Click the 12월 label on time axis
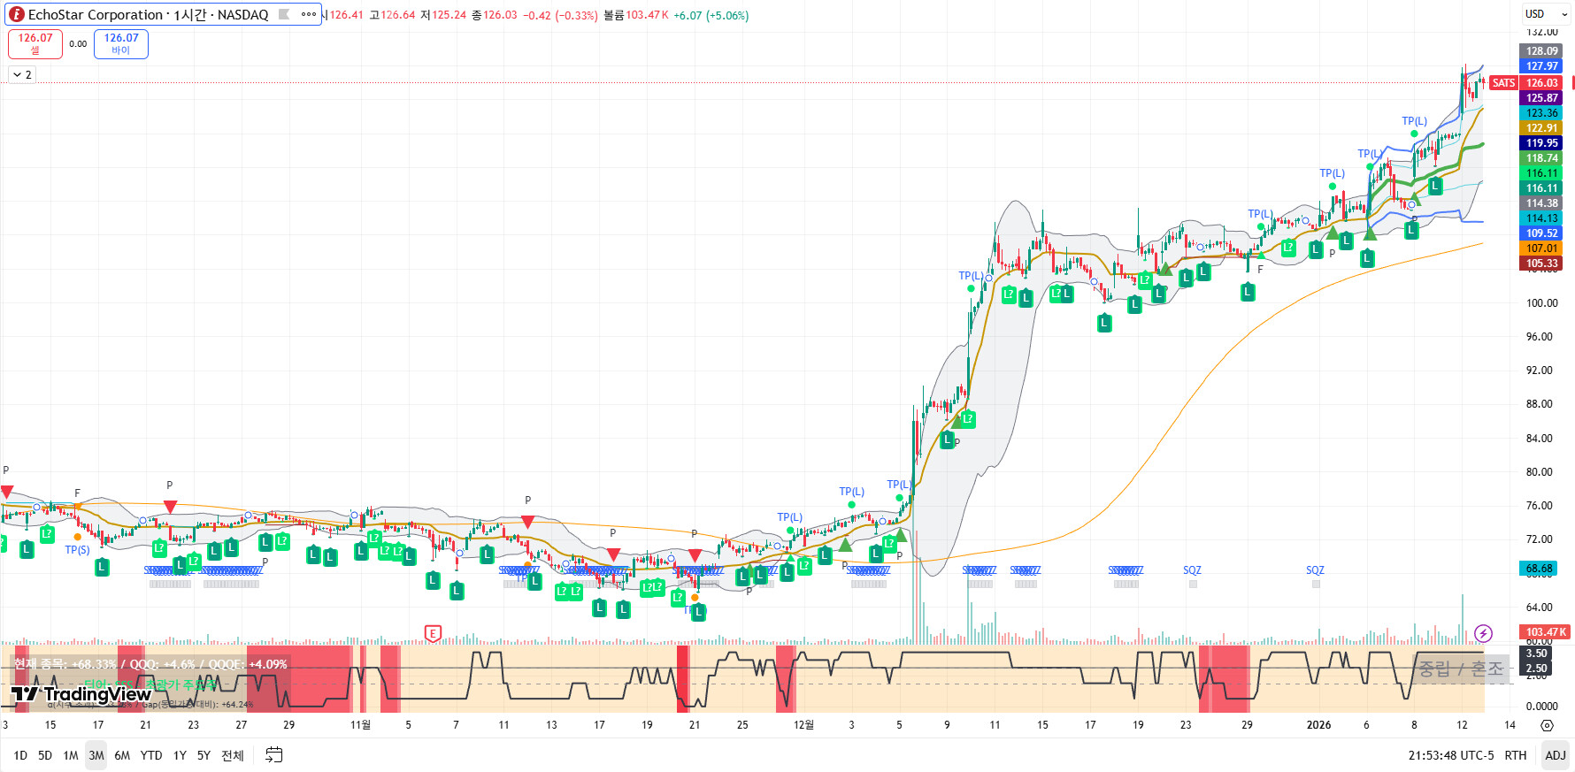Image resolution: width=1575 pixels, height=772 pixels. (803, 725)
